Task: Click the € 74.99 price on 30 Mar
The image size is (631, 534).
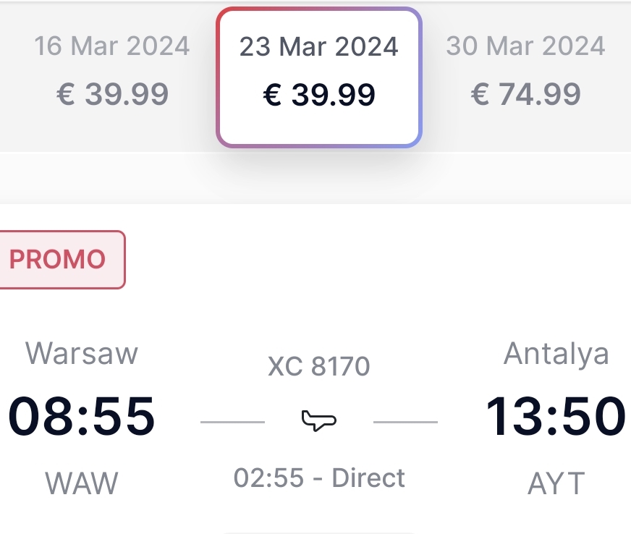Action: click(525, 95)
